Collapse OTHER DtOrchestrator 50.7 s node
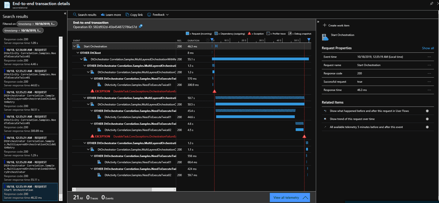The image size is (439, 203). point(85,98)
